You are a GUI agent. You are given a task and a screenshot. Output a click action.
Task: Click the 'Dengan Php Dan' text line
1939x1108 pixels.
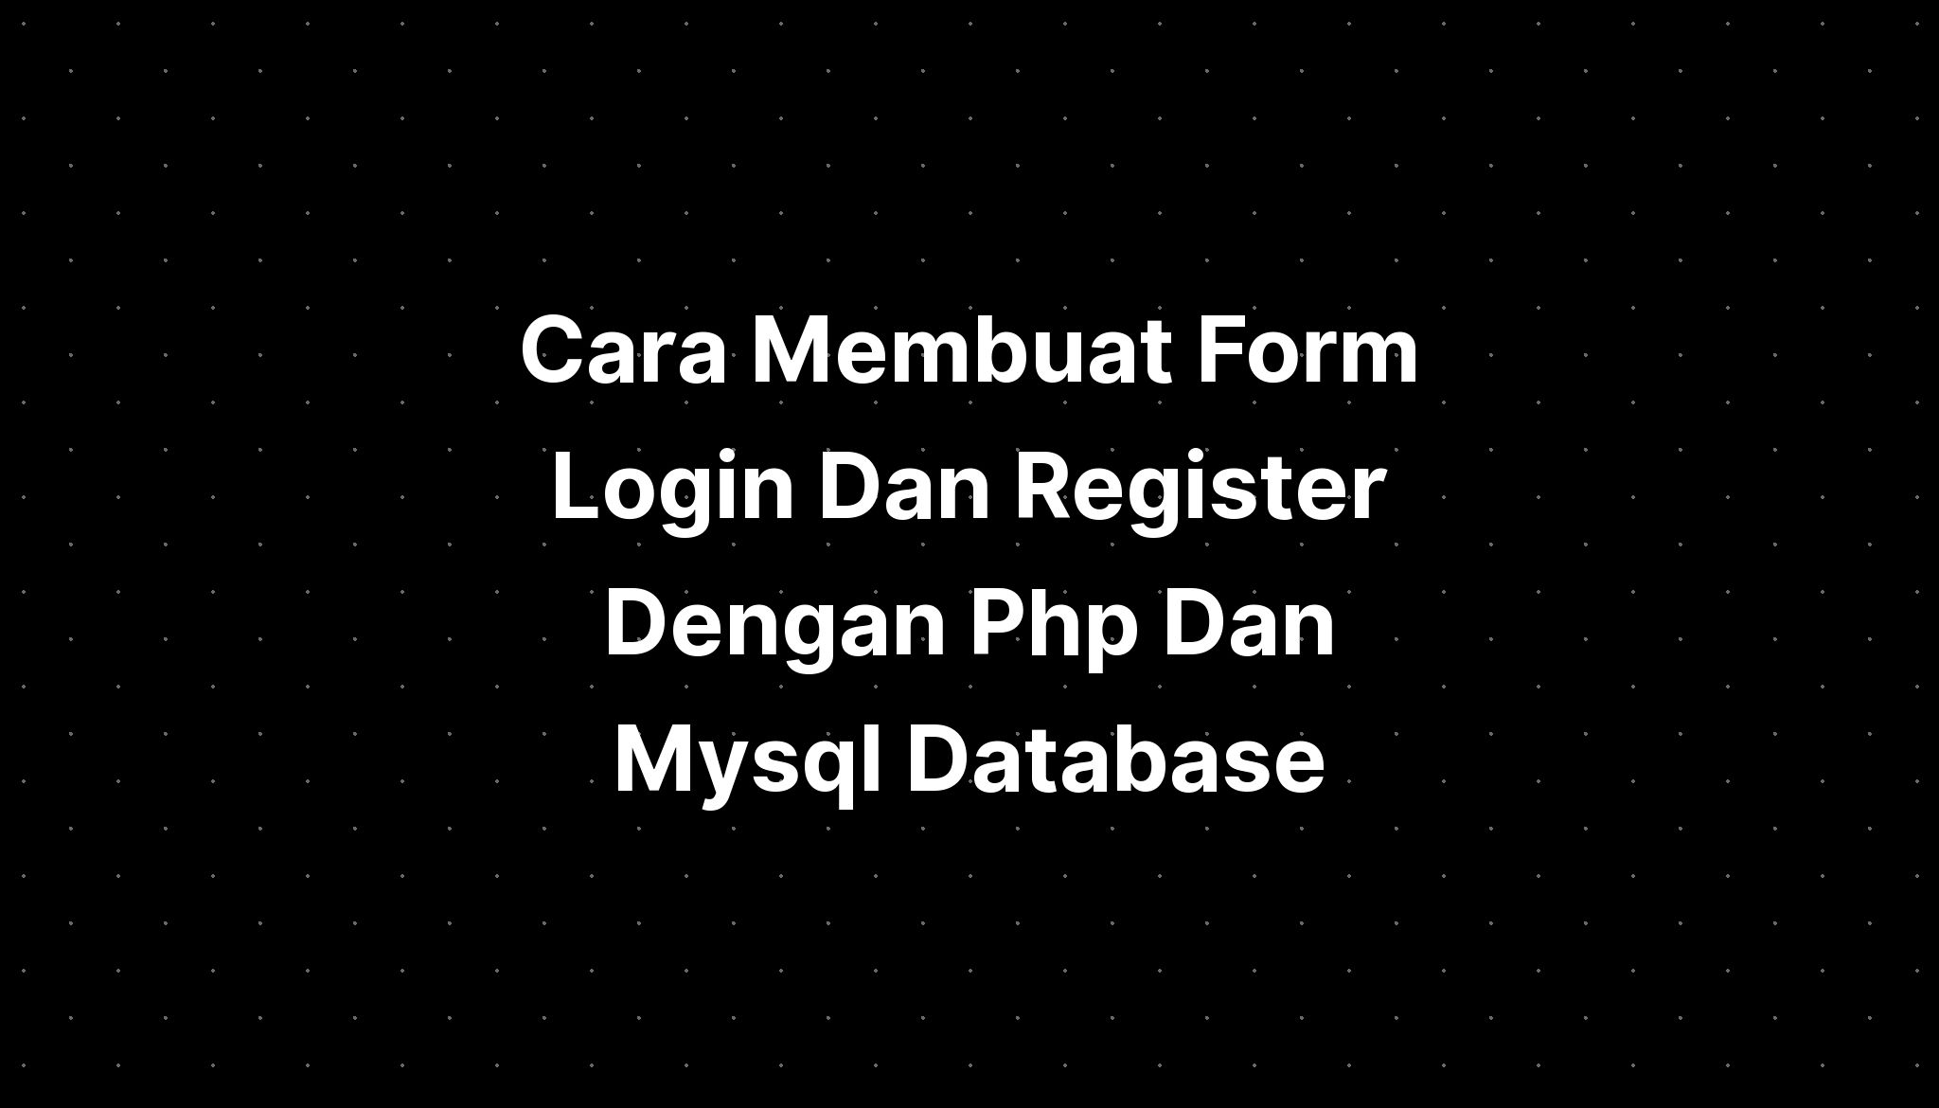click(969, 622)
